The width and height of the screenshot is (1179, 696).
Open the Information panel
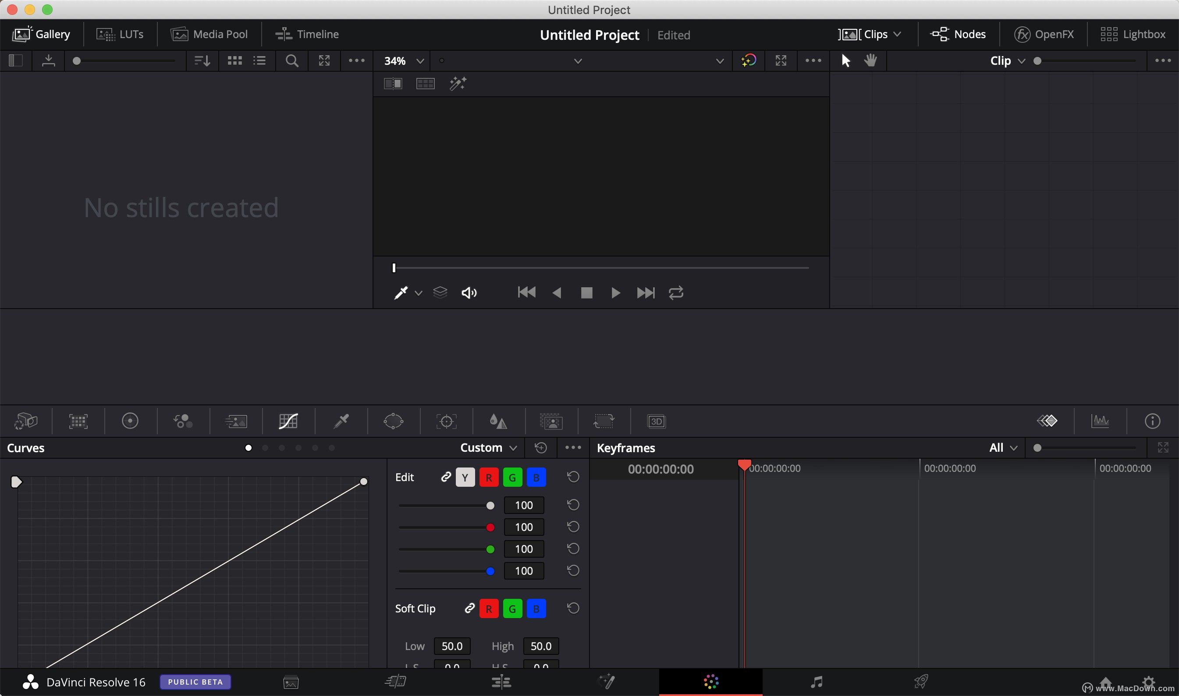[x=1152, y=421]
